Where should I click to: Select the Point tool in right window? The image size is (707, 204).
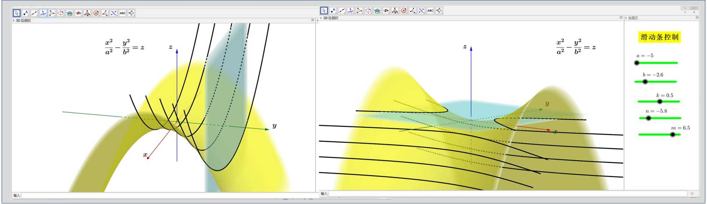333,11
